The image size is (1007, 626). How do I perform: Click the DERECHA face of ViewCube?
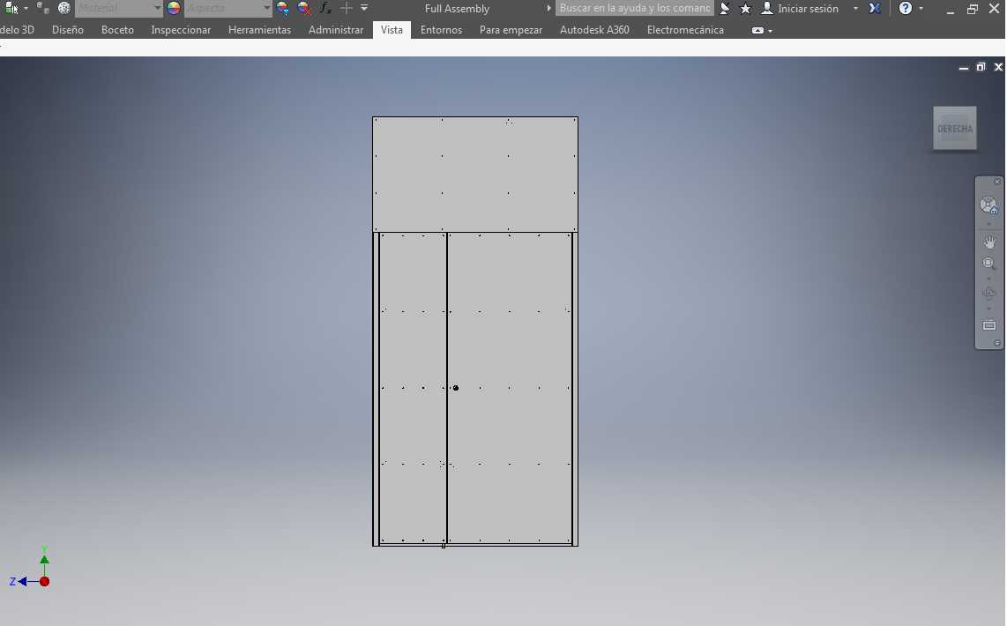[x=955, y=129]
